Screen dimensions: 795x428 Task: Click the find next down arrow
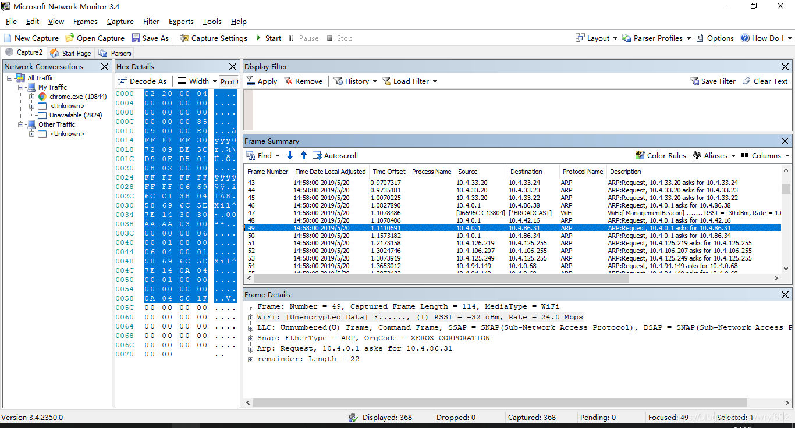(x=290, y=156)
